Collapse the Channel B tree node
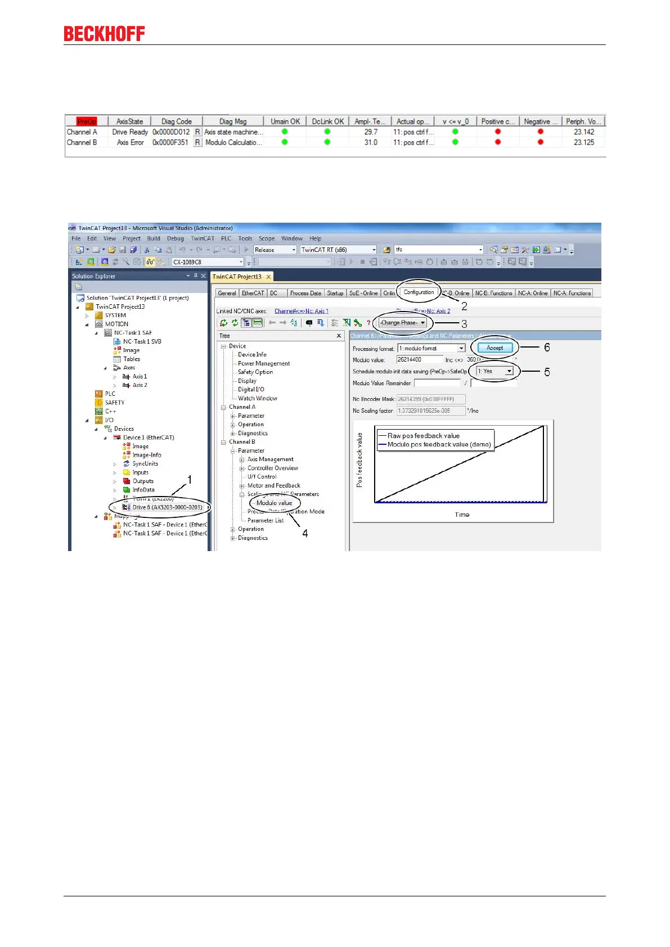The width and height of the screenshot is (670, 947). [x=223, y=442]
